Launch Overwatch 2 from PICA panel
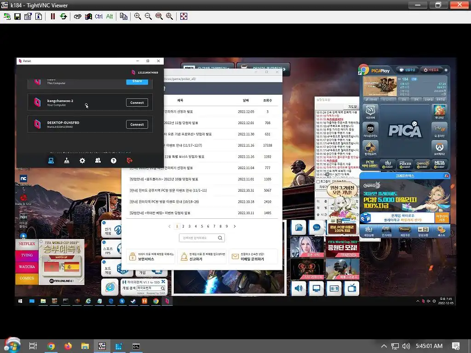 (439, 148)
